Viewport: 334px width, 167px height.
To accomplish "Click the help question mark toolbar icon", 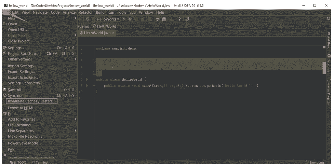I will (179, 19).
